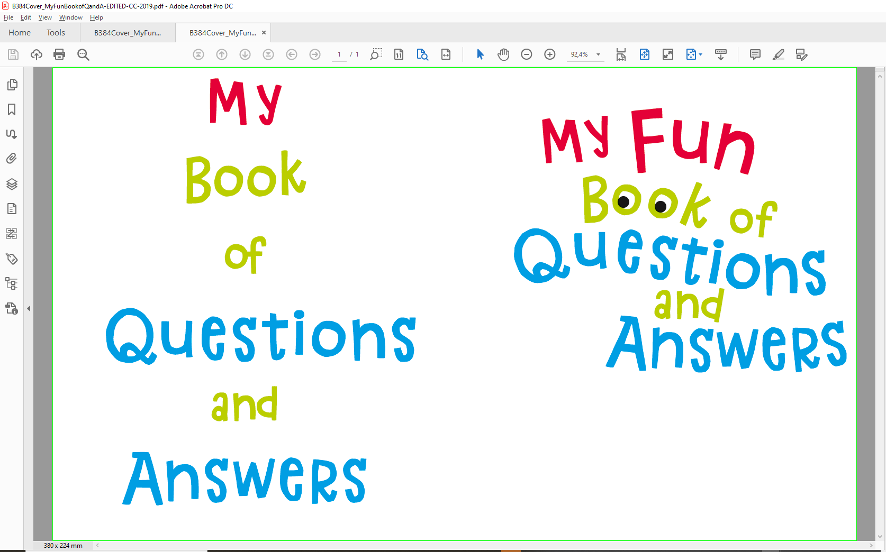The width and height of the screenshot is (886, 552).
Task: Open the Help menu
Action: 96,17
